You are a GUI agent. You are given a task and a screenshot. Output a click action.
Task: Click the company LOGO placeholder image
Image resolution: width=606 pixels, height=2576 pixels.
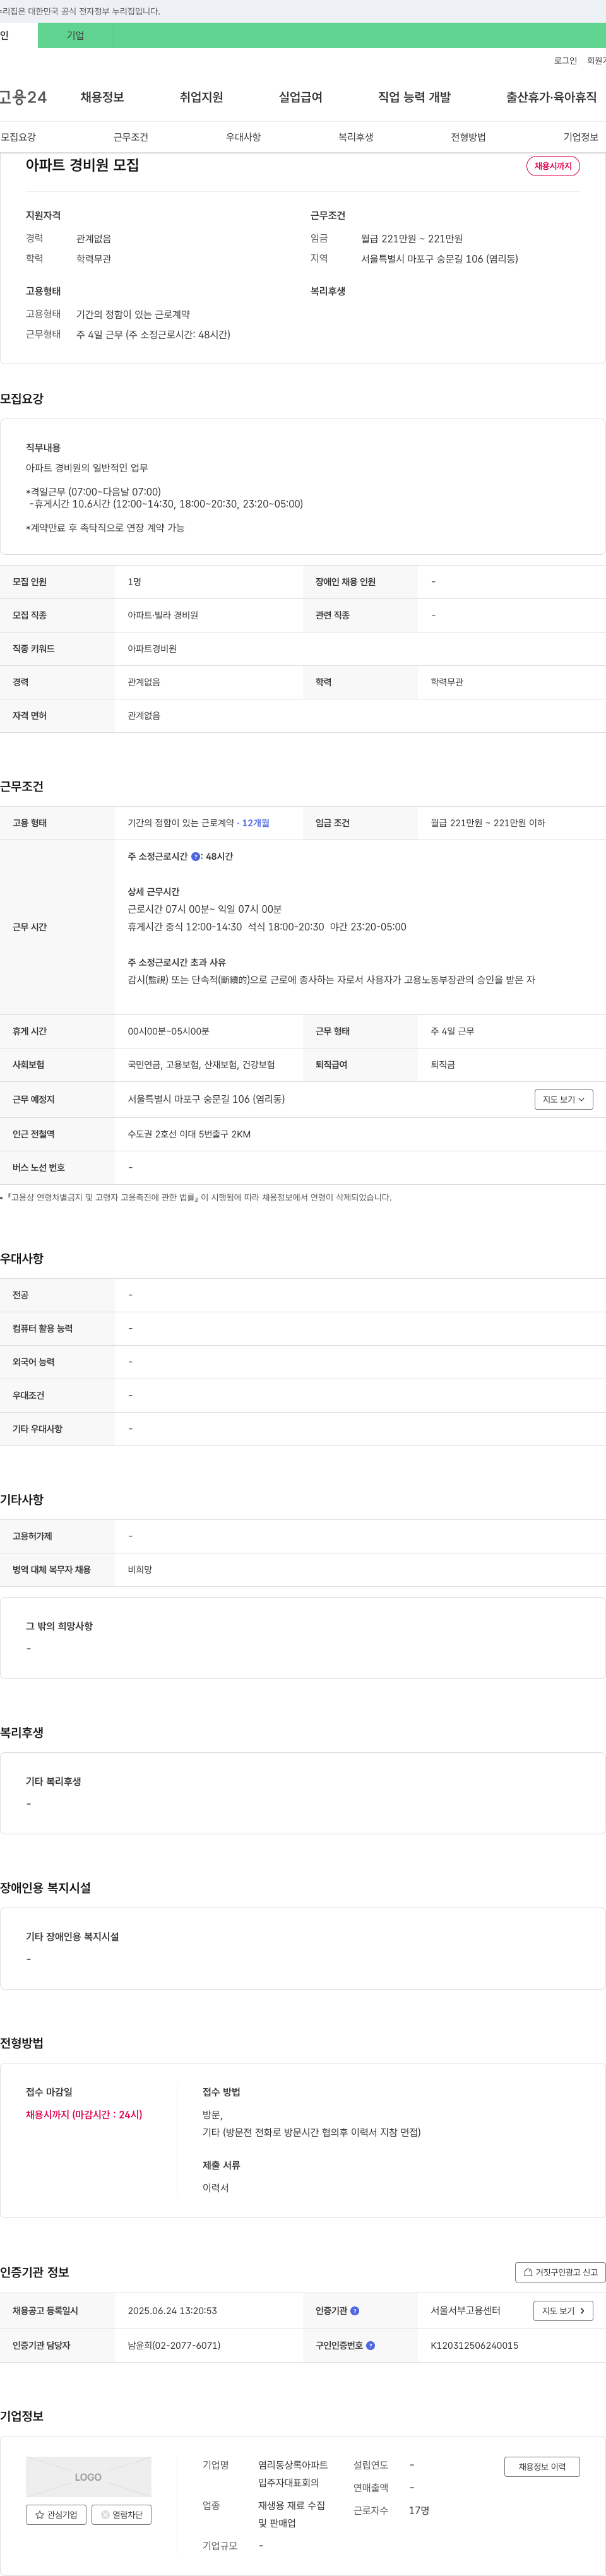click(88, 2477)
